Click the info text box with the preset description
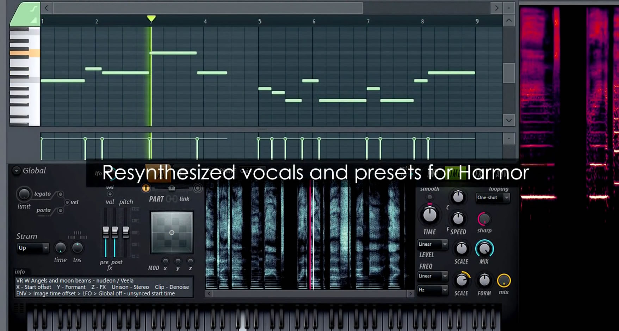 point(104,287)
